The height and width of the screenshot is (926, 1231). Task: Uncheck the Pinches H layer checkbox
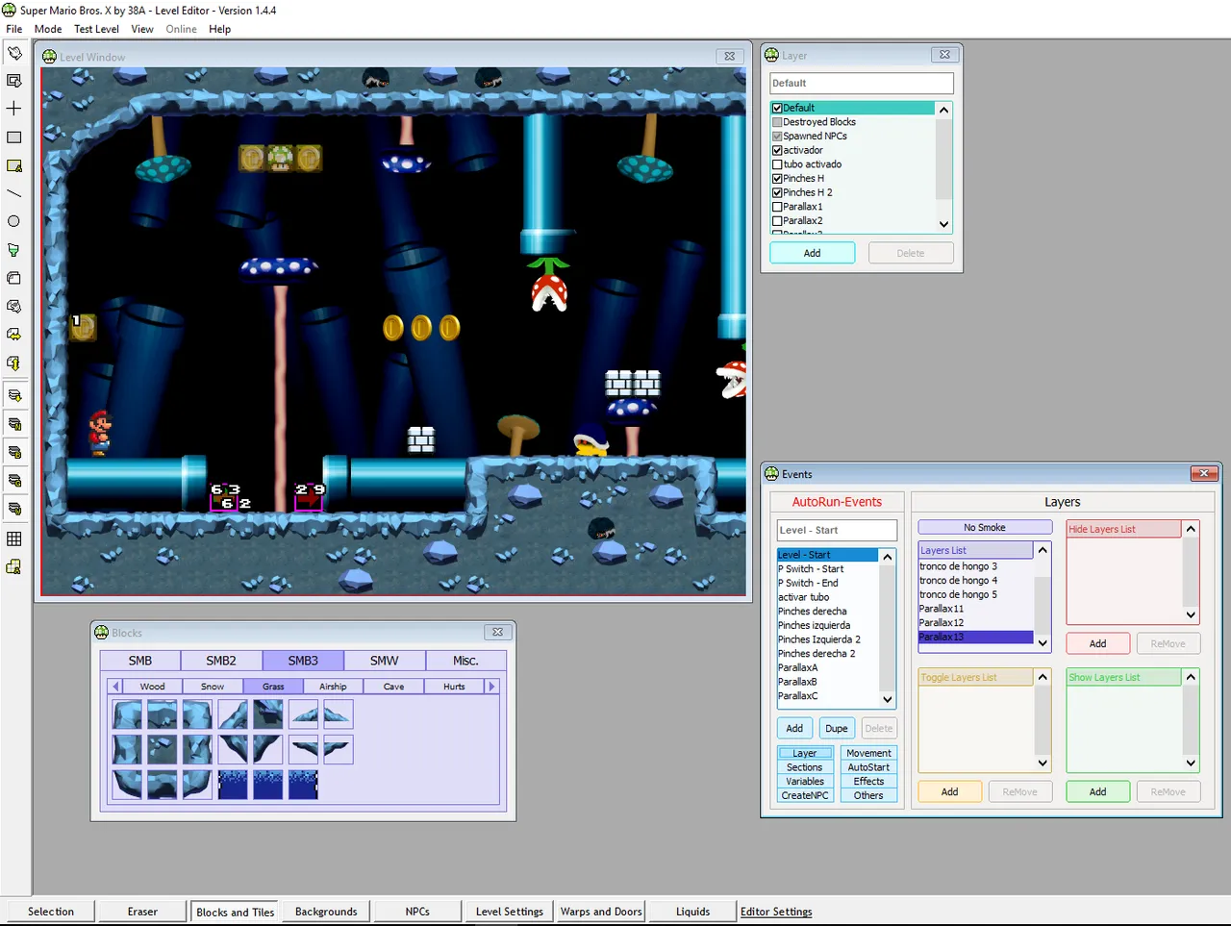pos(777,179)
